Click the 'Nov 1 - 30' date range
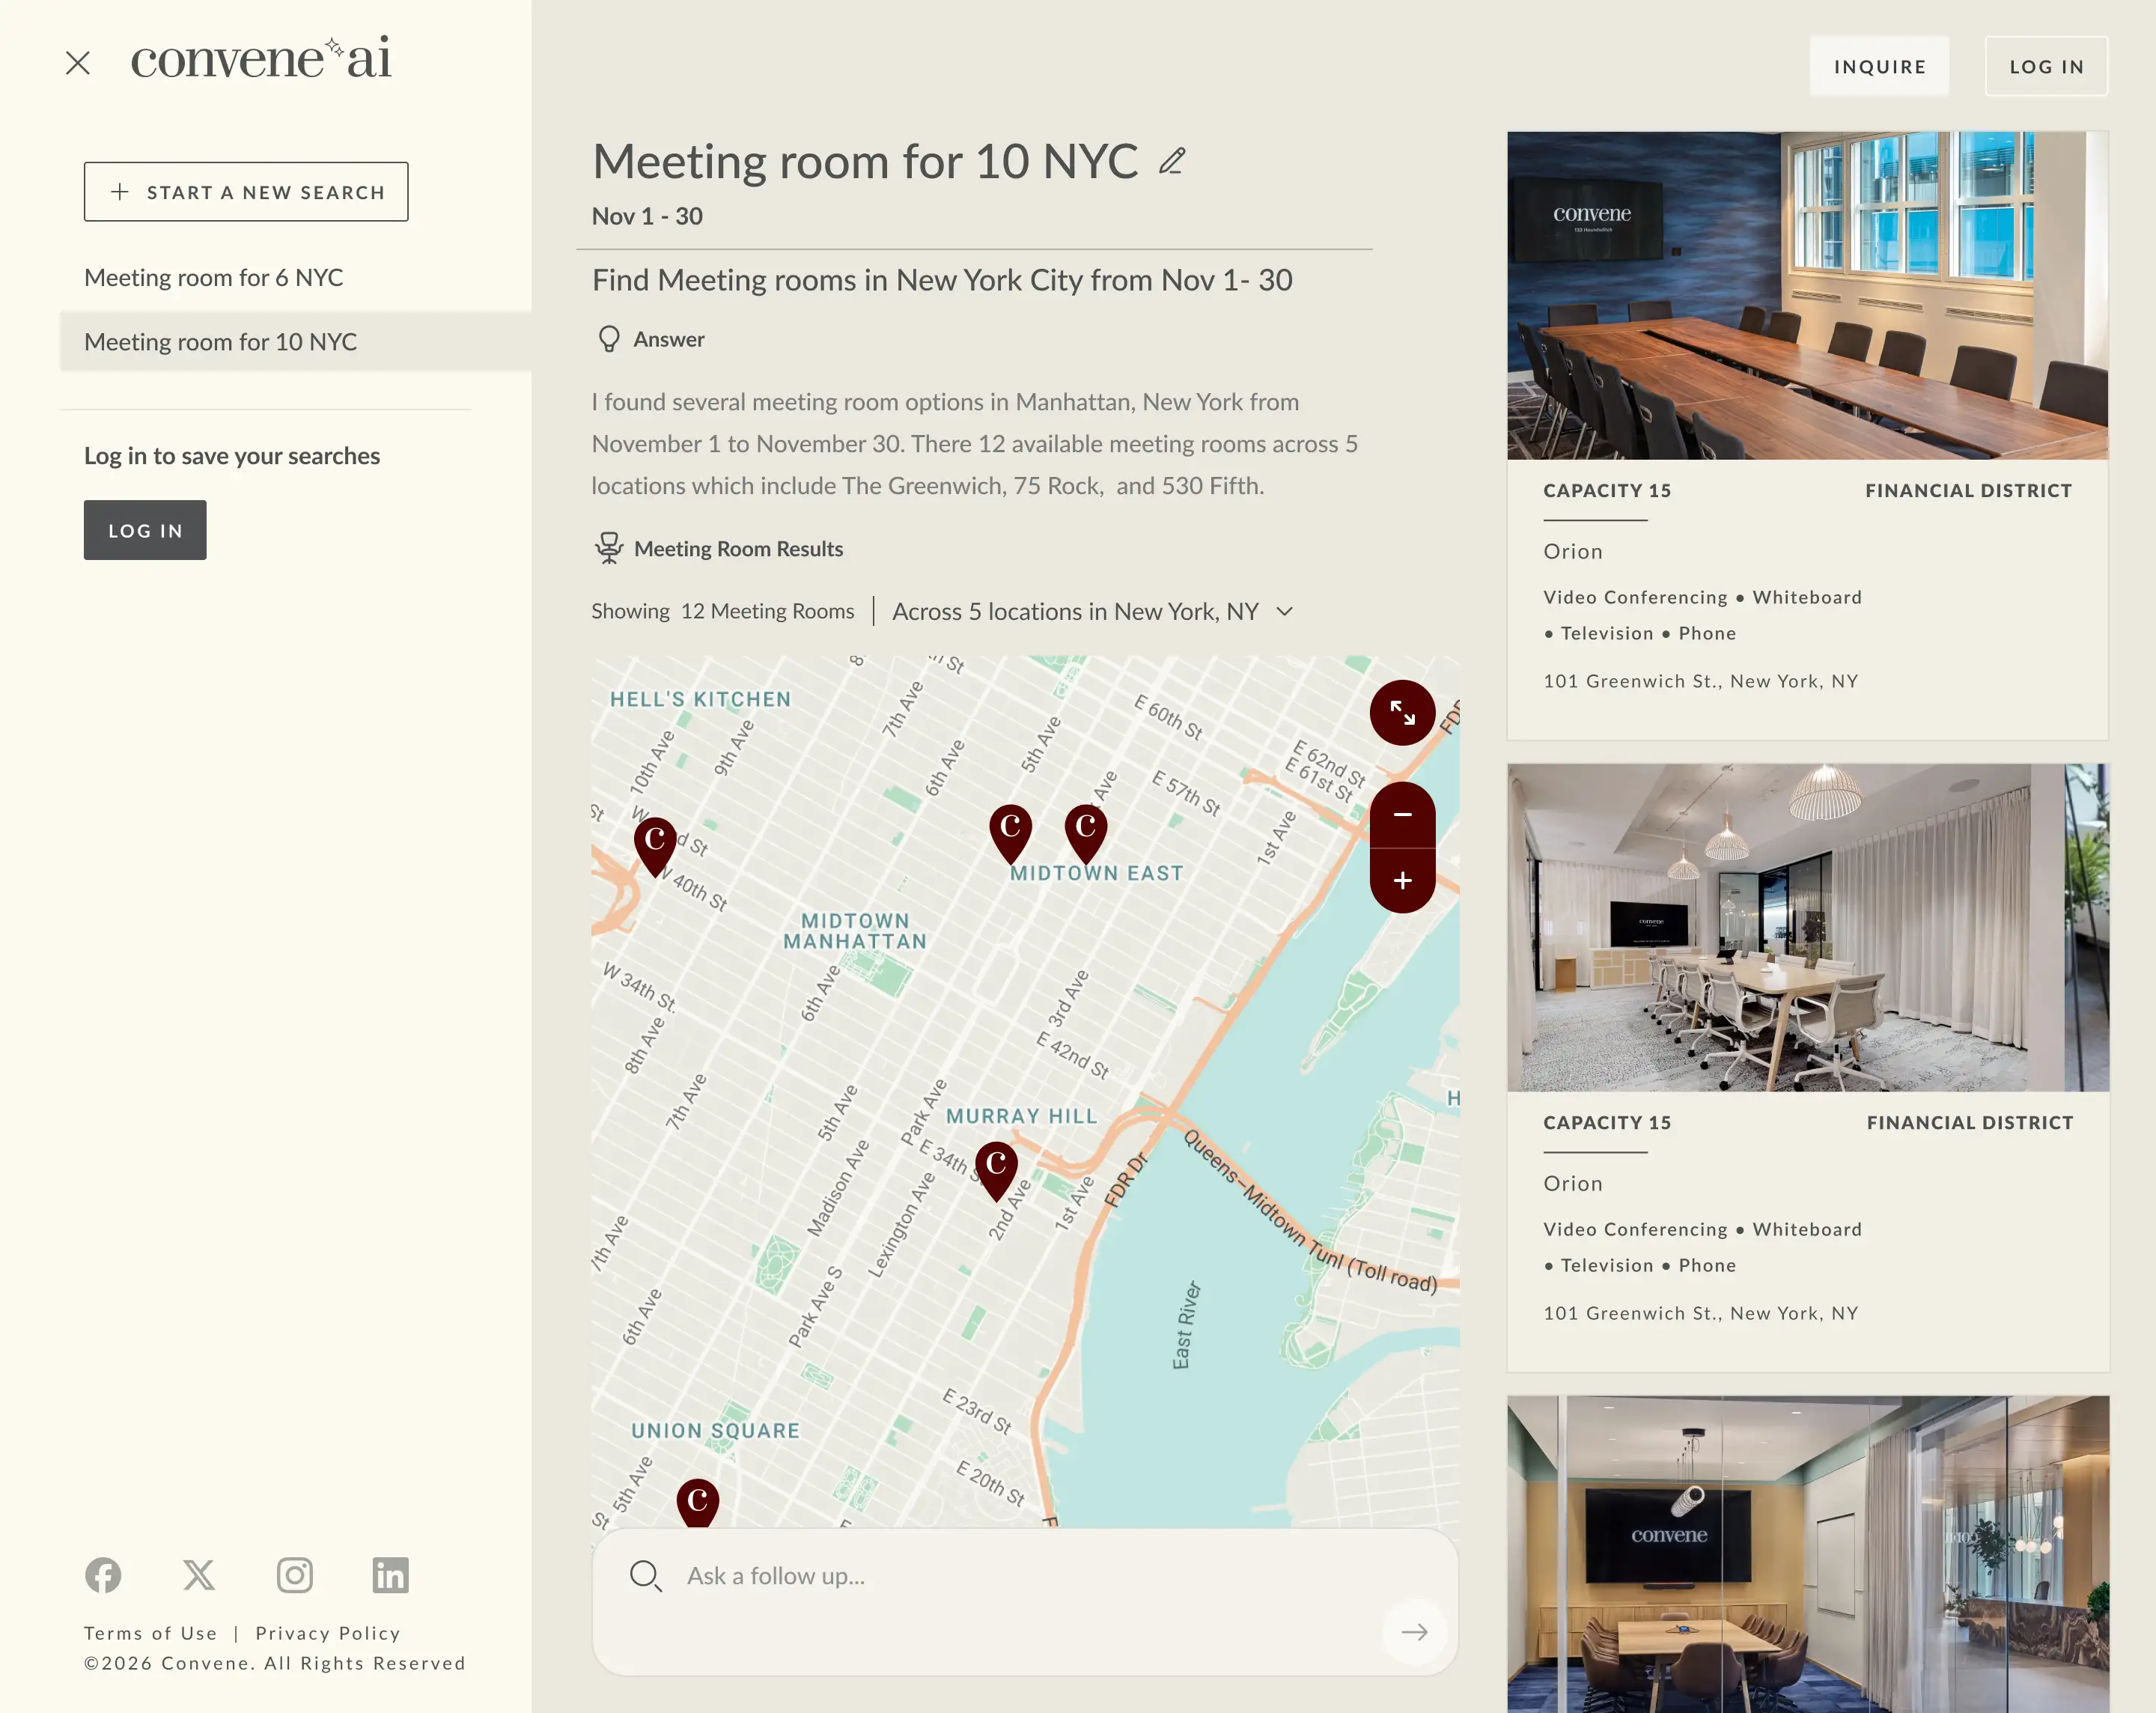2156x1713 pixels. (x=647, y=216)
